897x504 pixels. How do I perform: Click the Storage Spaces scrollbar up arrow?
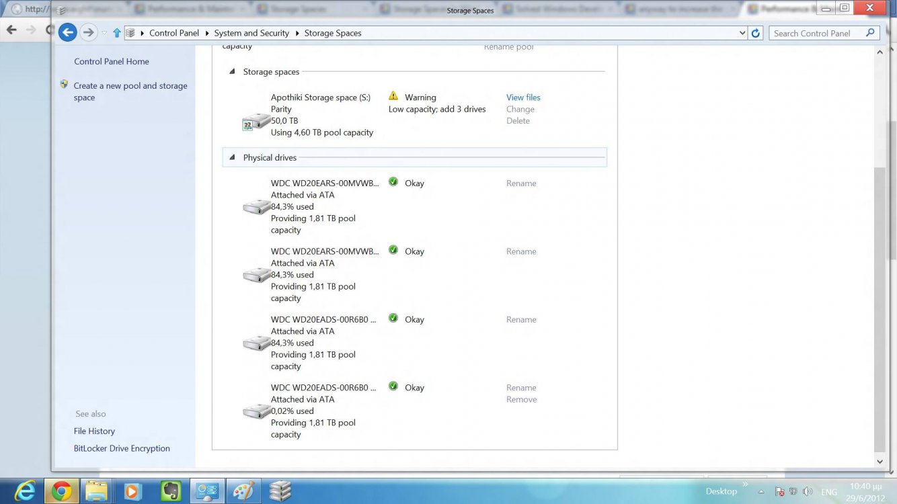[880, 52]
